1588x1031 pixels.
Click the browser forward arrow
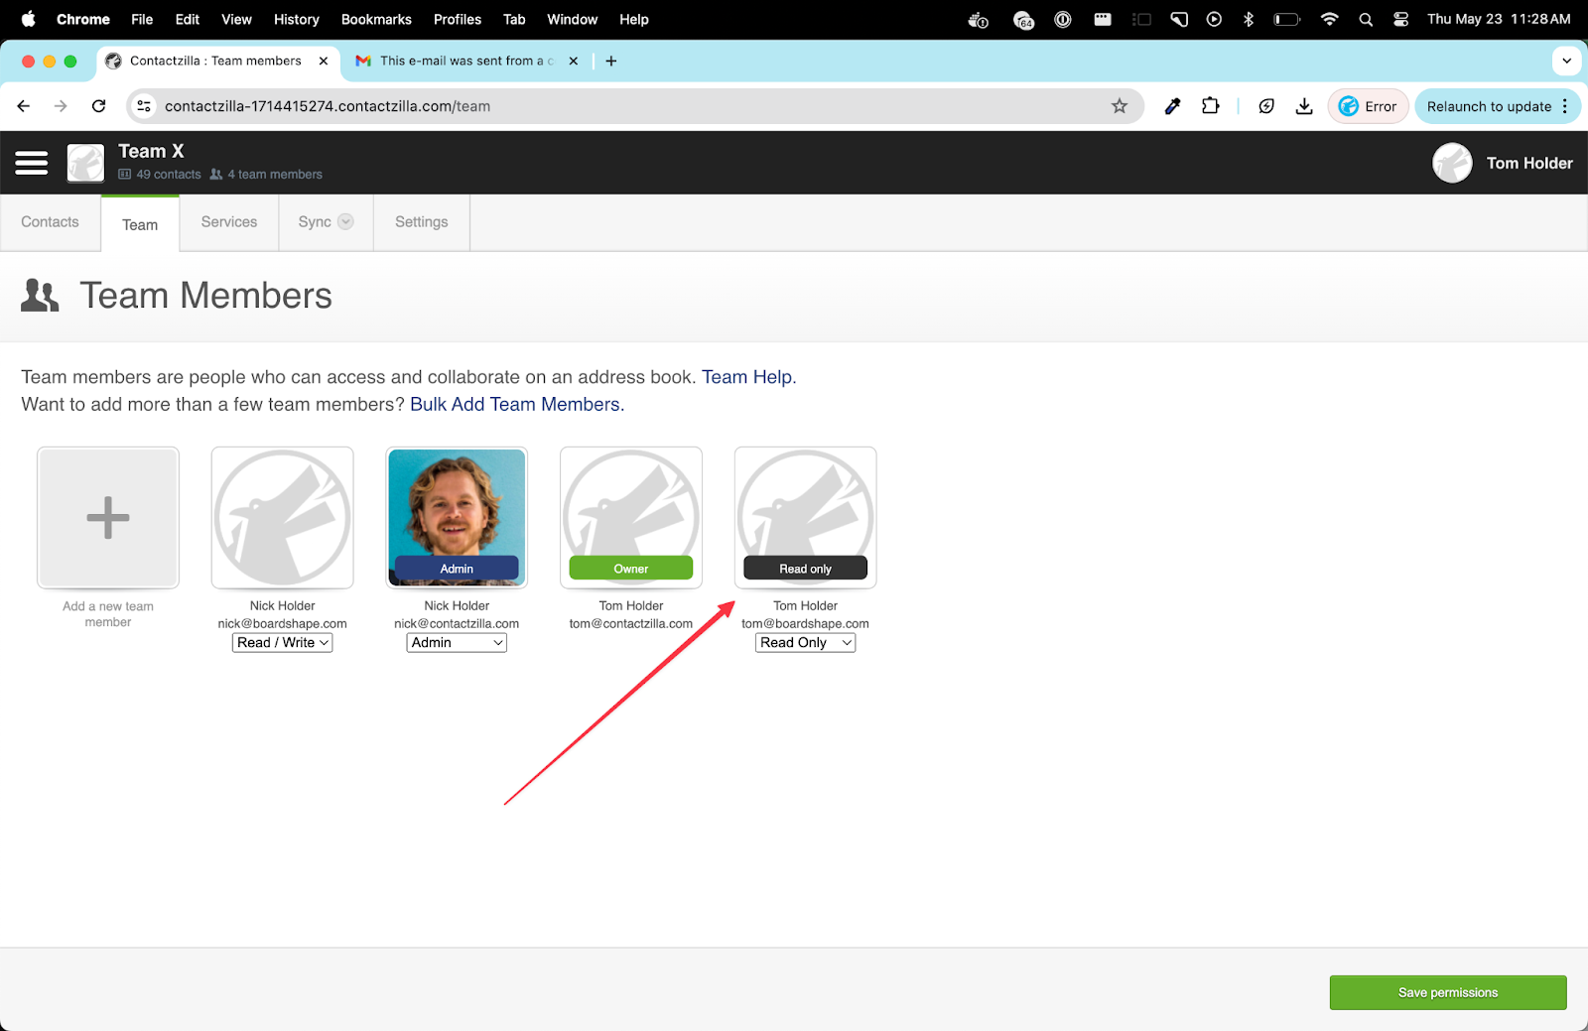(x=61, y=106)
